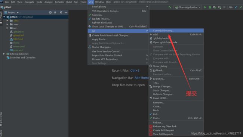Open the Window menu
Image resolution: width=243 pixels, height=137 pixels.
[x=99, y=2]
